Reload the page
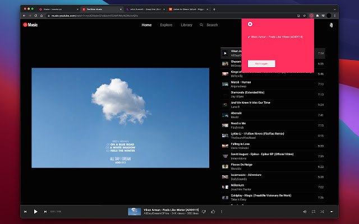Viewport: 359px width, 224px height. [x=36, y=16]
